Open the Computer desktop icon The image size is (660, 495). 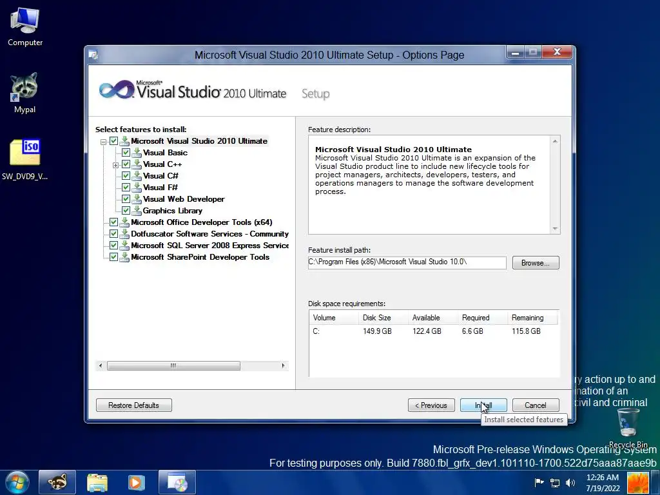tap(25, 26)
